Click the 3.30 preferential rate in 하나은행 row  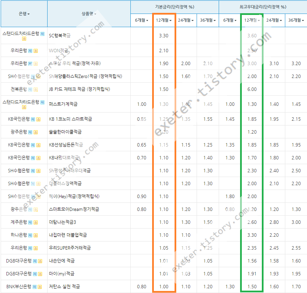click(252, 235)
